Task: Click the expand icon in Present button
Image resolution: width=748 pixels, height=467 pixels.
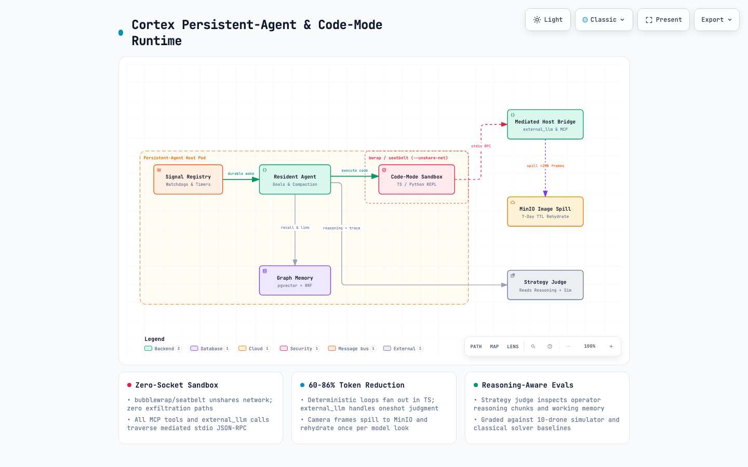Action: point(649,20)
